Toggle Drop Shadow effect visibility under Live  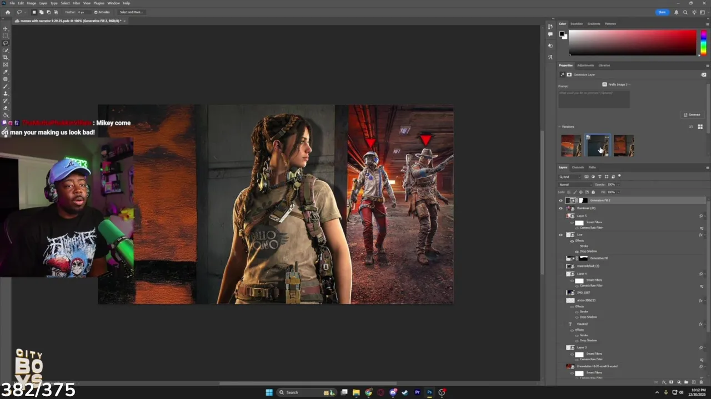577,251
